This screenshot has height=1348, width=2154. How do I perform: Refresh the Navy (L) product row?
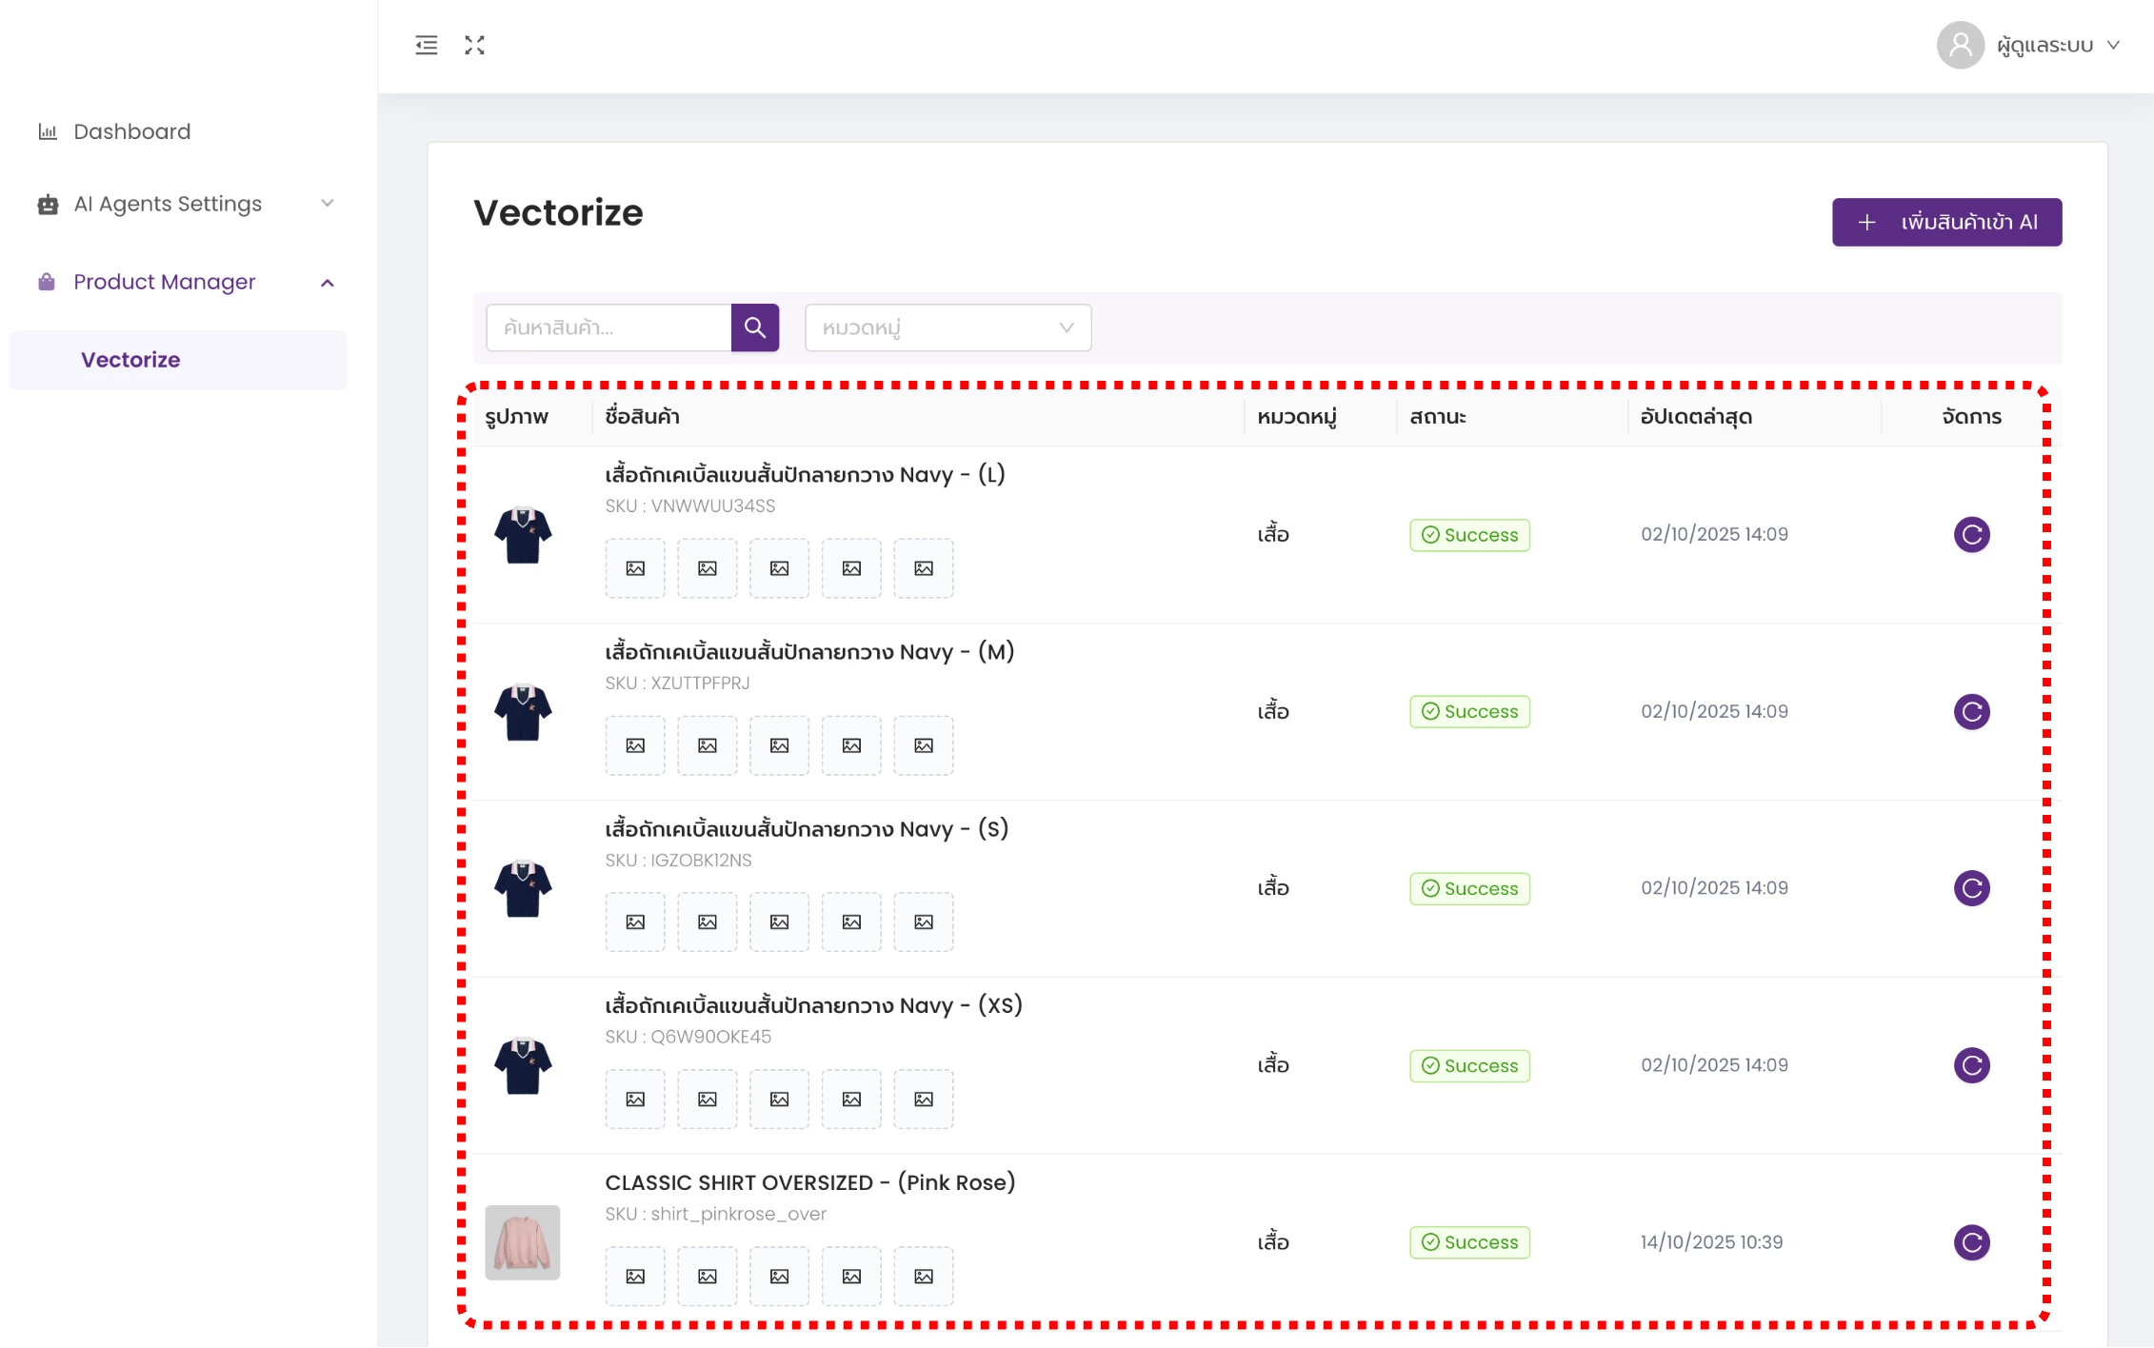pos(1971,534)
